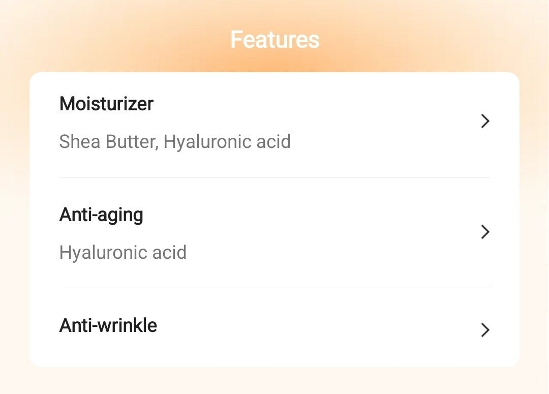
Task: Select Hyaluronic acid text under Anti-aging
Action: point(123,252)
